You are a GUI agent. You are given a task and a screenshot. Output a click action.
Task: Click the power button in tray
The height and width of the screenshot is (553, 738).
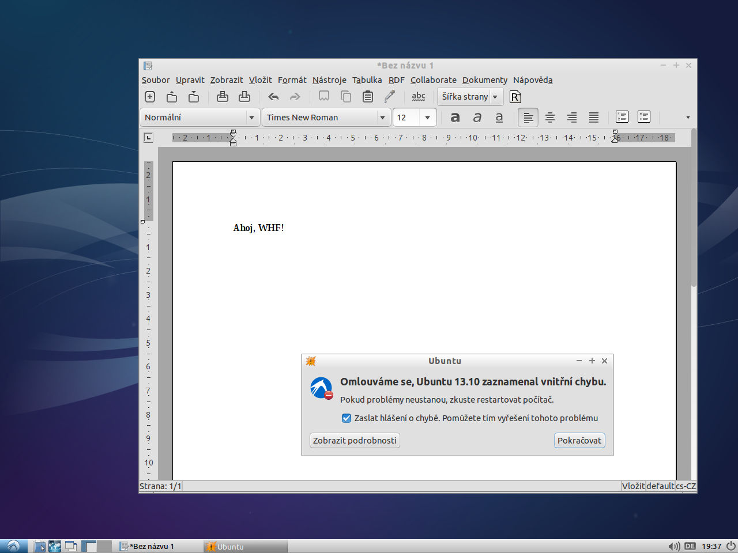coord(731,546)
